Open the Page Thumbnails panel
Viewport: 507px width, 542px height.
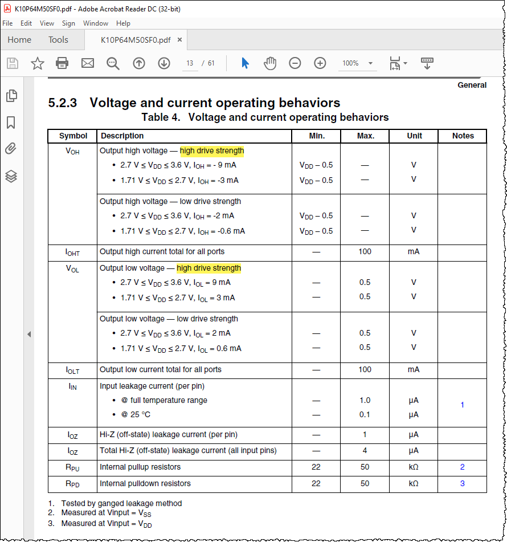point(11,96)
